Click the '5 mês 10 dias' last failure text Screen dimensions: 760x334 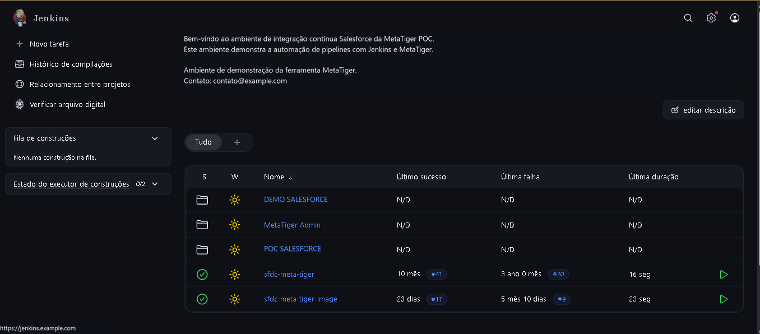(523, 299)
